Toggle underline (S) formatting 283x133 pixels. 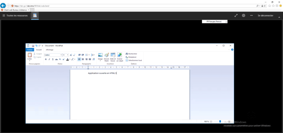tap(53, 59)
